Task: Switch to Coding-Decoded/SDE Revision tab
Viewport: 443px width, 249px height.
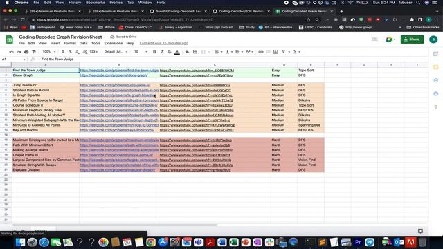Action: pos(241,11)
